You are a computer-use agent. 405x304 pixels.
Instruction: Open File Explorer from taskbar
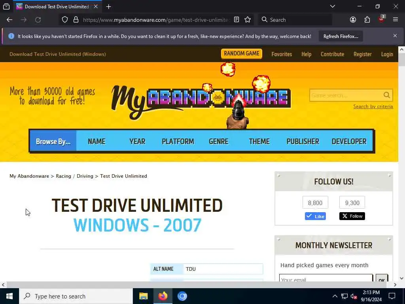pyautogui.click(x=143, y=296)
